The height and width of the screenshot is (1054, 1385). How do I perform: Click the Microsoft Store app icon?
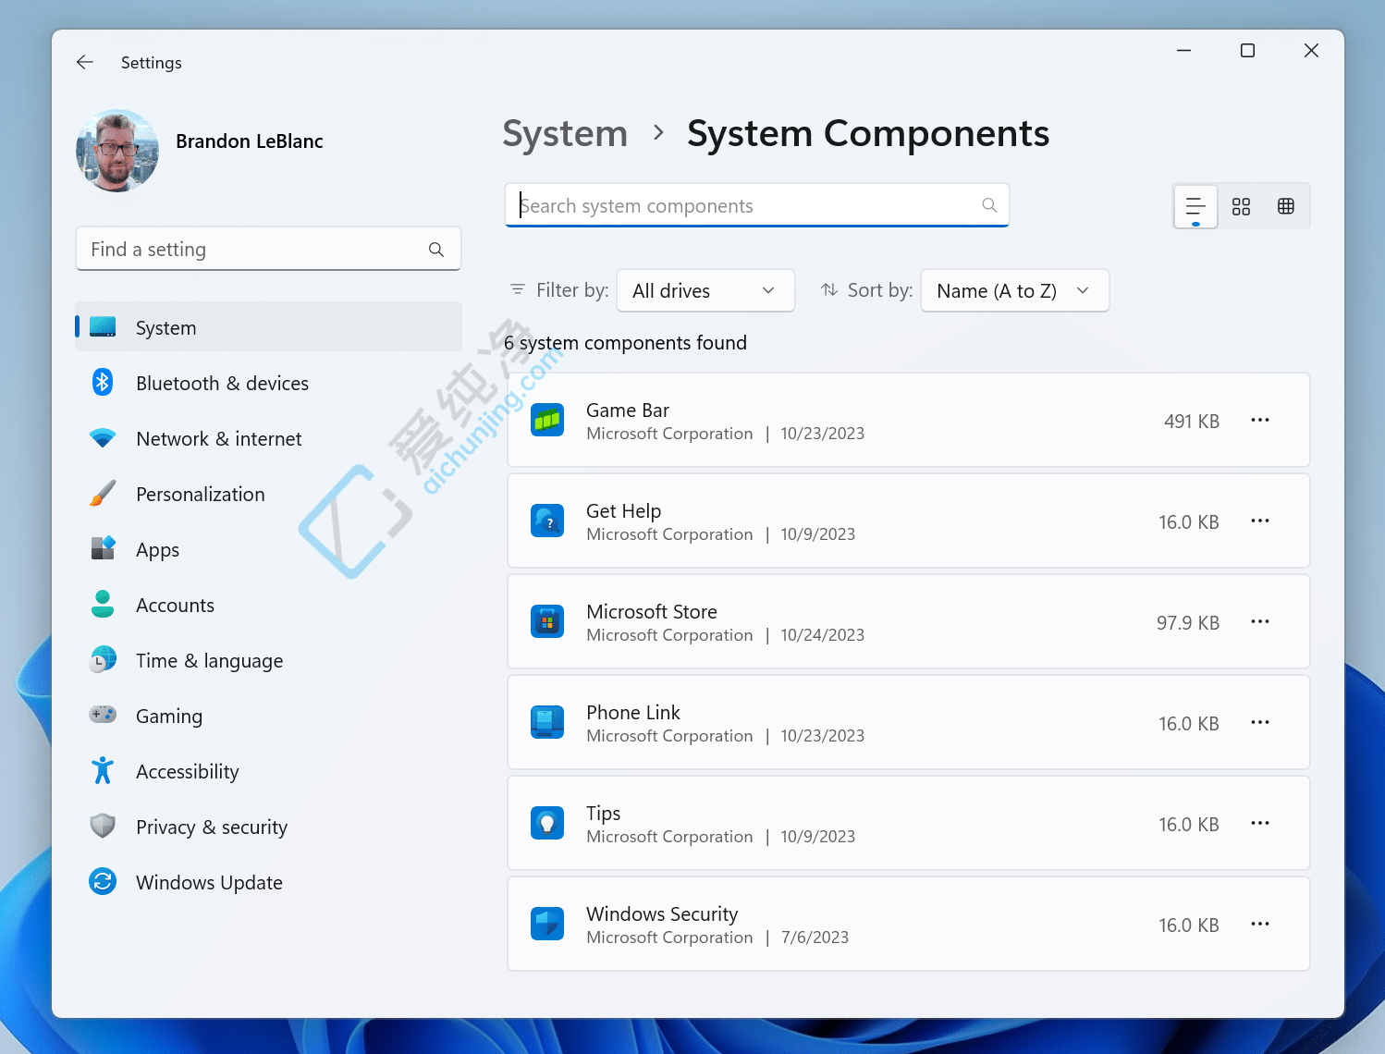point(547,621)
